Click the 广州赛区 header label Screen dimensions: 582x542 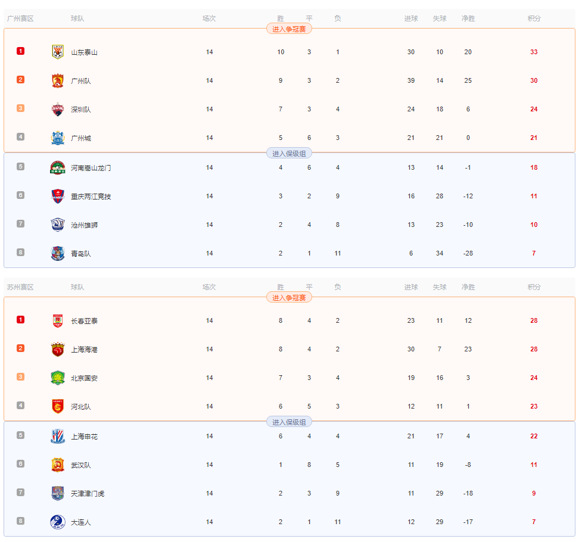click(20, 18)
